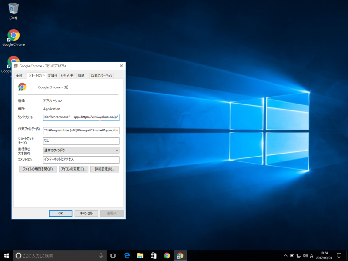Click the Application location text
This screenshot has height=261, width=348.
click(52, 109)
